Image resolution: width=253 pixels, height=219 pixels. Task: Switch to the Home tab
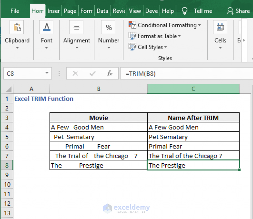[x=38, y=11]
